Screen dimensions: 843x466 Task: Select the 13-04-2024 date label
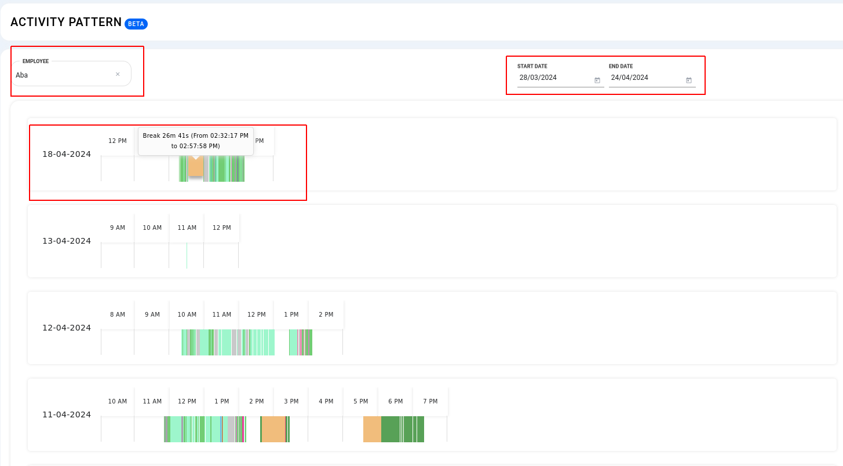pos(67,241)
